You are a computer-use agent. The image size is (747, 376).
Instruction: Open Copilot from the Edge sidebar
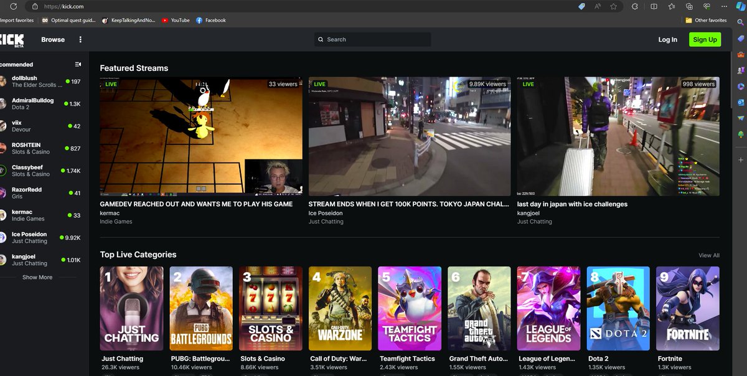coord(740,7)
